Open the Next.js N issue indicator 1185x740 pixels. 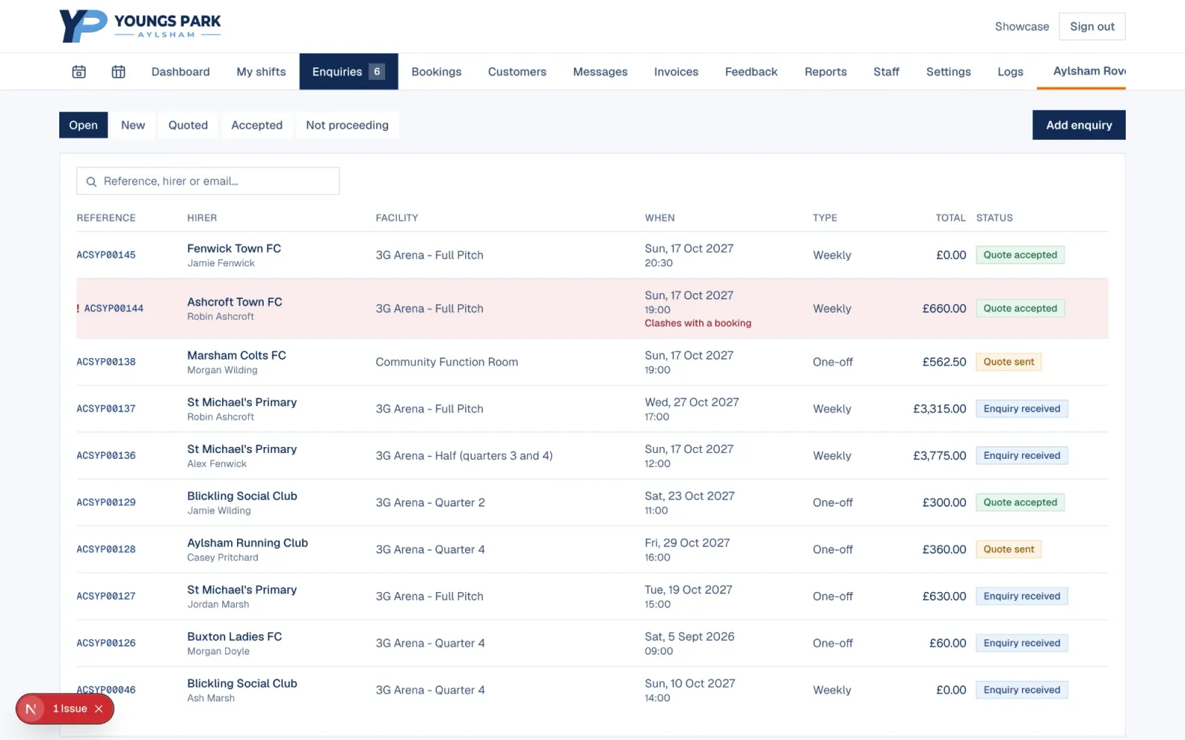click(31, 709)
